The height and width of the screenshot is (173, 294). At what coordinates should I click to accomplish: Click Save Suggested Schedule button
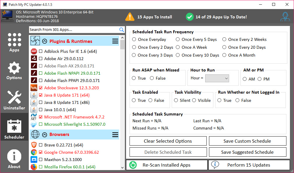(x=247, y=152)
